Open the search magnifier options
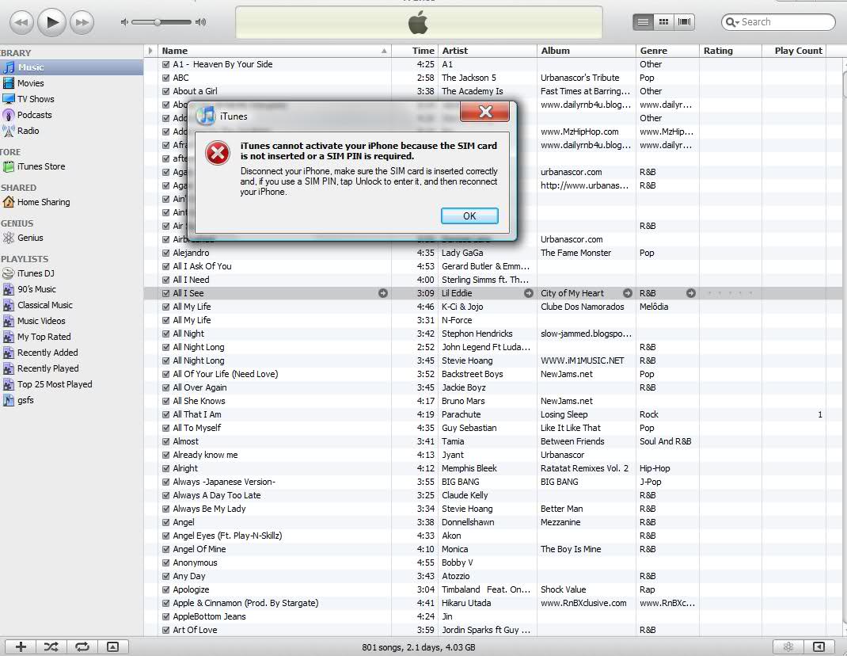 732,22
